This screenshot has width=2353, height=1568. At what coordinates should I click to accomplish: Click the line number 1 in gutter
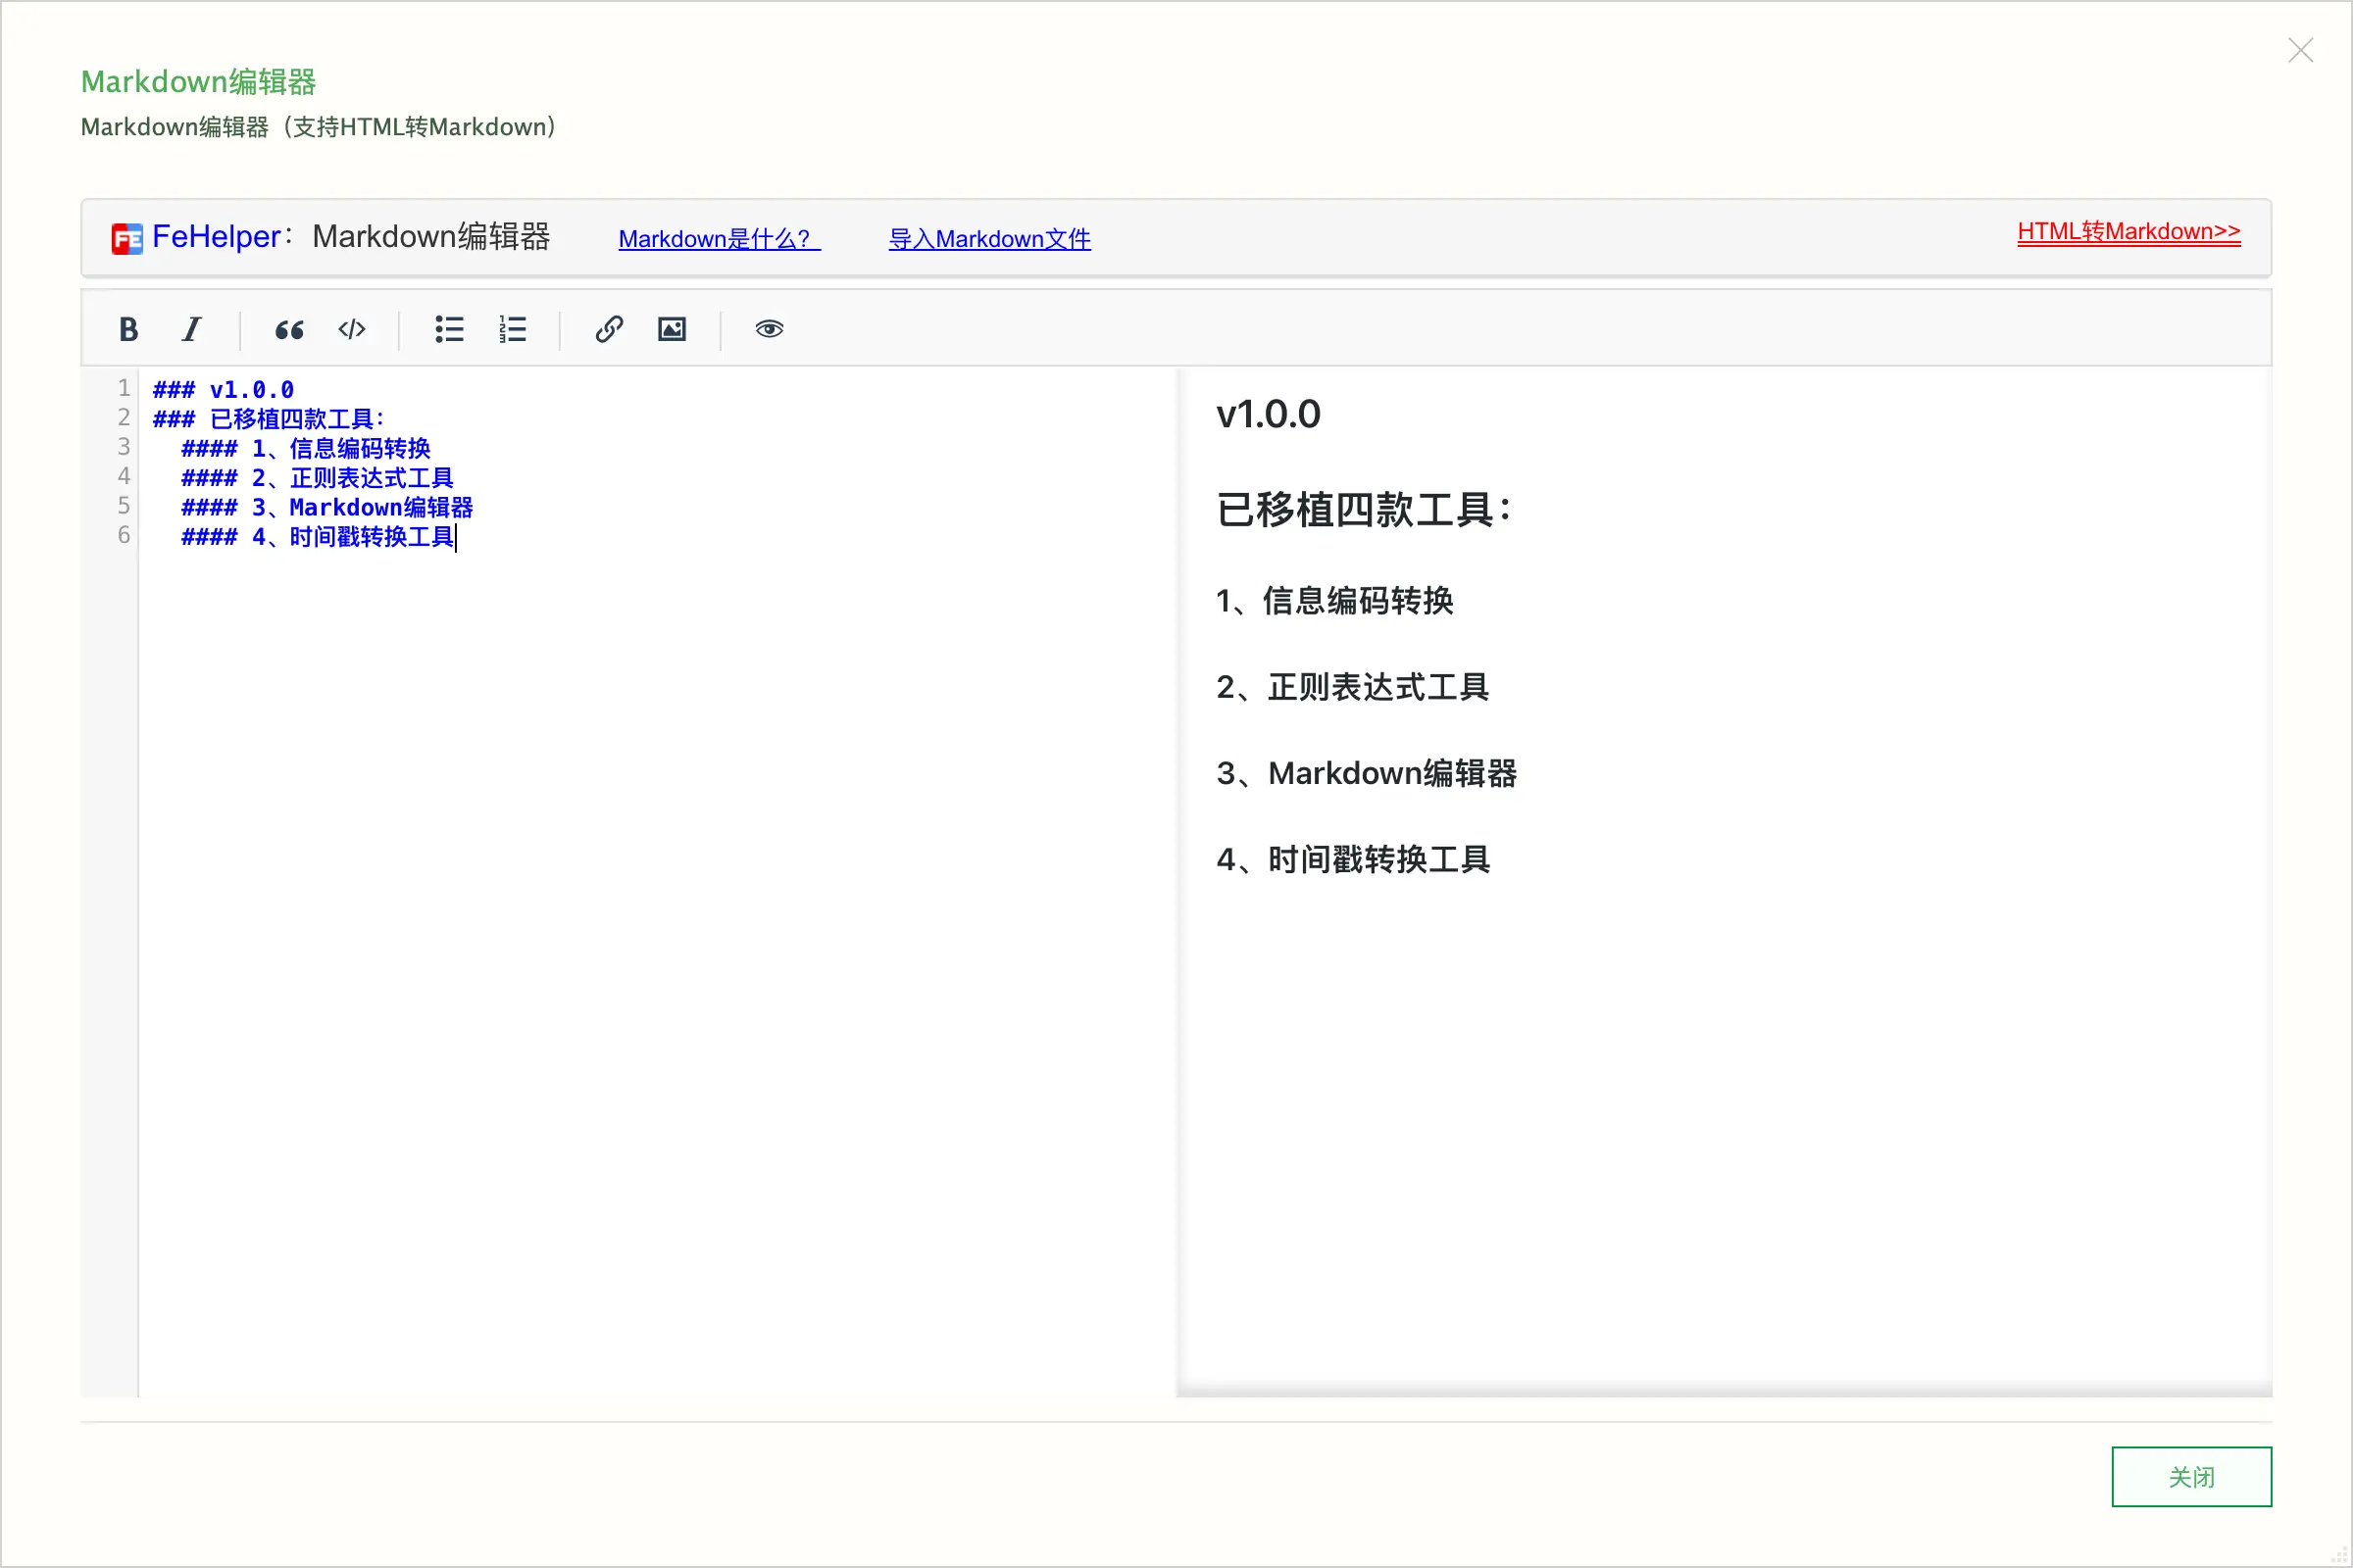tap(125, 388)
